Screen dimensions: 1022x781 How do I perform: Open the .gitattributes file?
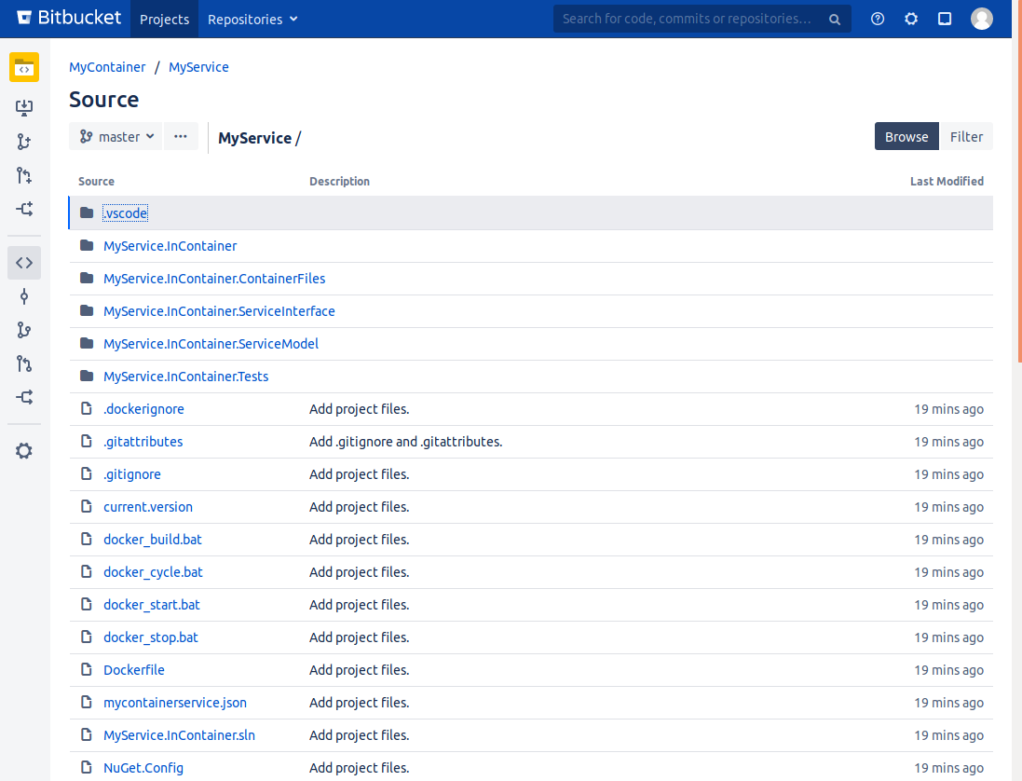pyautogui.click(x=143, y=442)
